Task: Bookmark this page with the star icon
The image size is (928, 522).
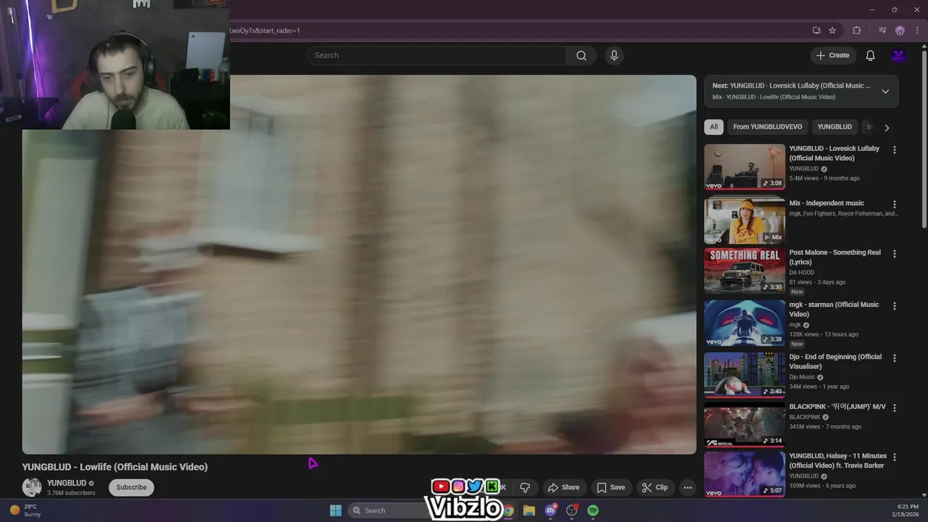Action: (x=832, y=30)
